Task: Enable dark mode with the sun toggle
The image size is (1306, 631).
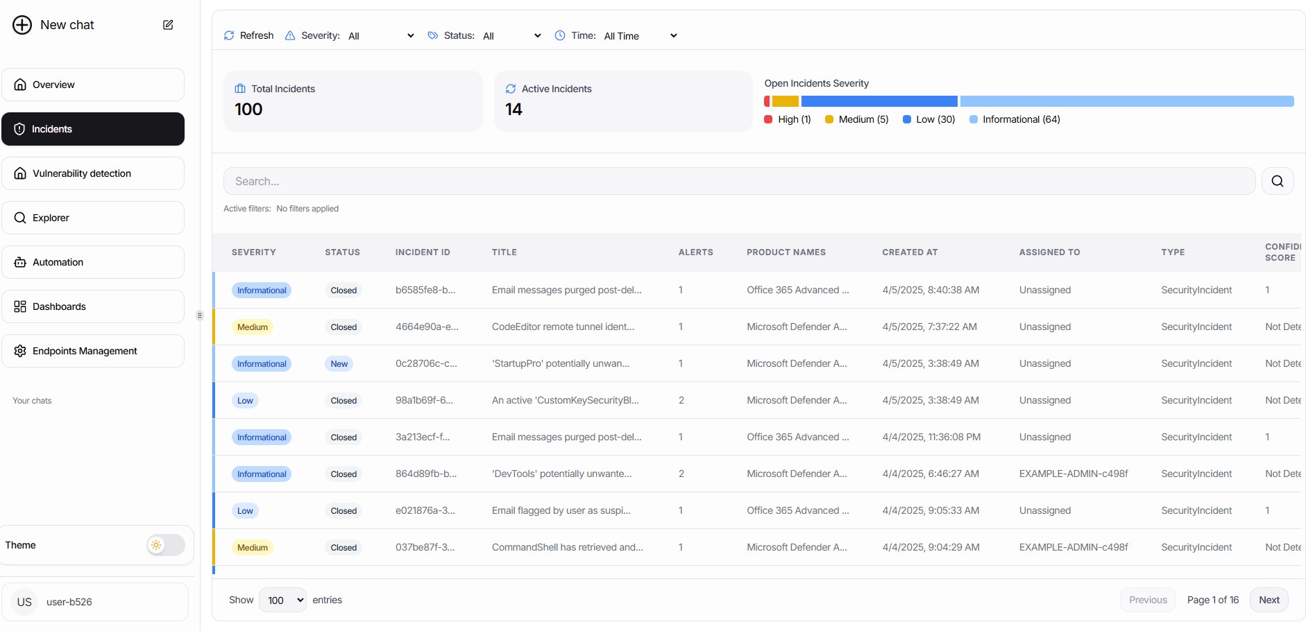Action: pyautogui.click(x=157, y=545)
